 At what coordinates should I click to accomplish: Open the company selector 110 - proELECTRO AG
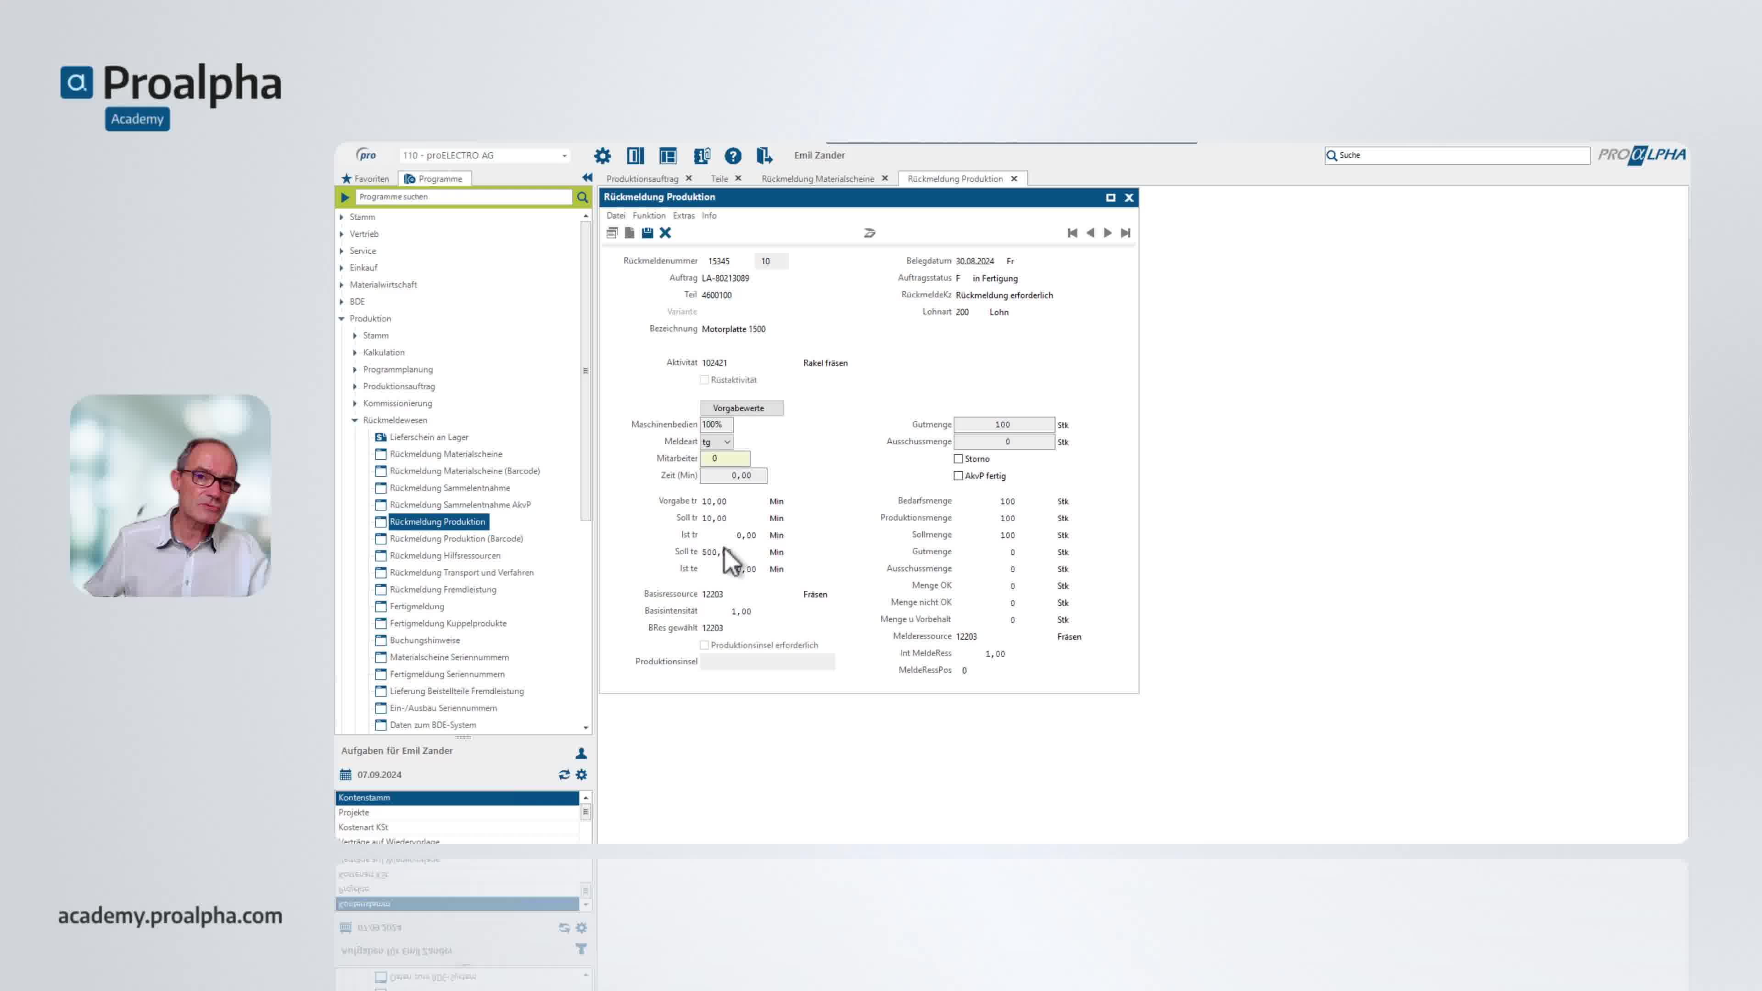click(484, 156)
